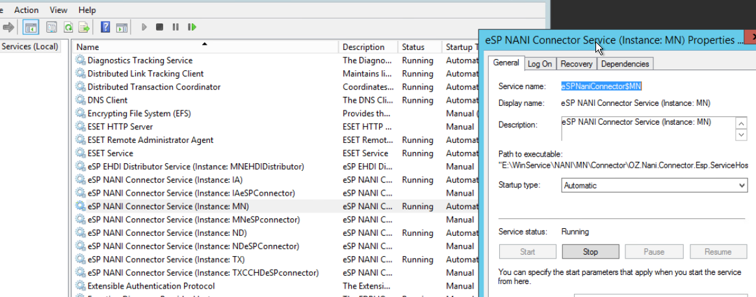756x297 pixels.
Task: Click the Refresh toolbar icon
Action: 68,27
